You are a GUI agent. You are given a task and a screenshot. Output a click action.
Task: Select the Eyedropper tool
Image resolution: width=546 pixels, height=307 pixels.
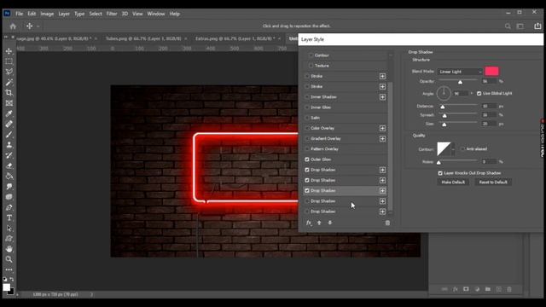point(9,113)
